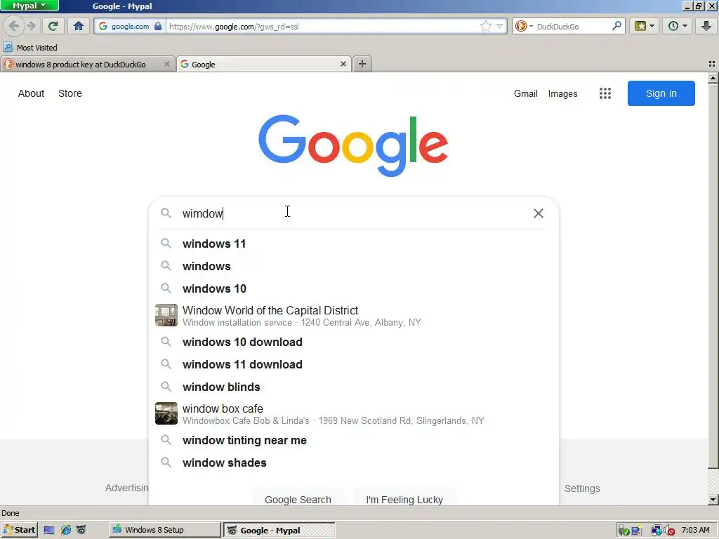Click the Sign in button

661,93
